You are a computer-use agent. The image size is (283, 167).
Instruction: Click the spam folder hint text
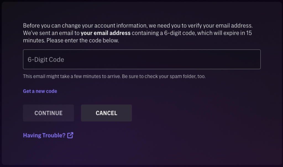tap(166, 76)
